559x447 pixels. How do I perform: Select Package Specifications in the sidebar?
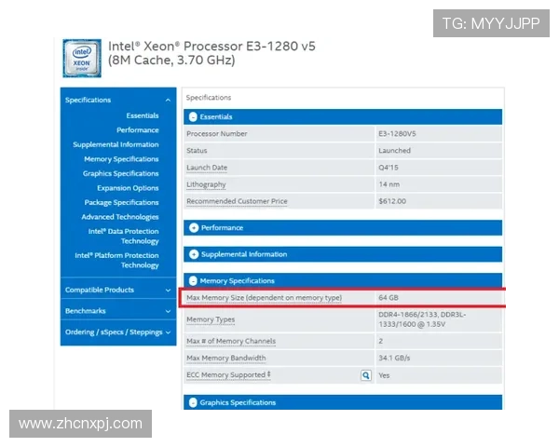click(121, 202)
